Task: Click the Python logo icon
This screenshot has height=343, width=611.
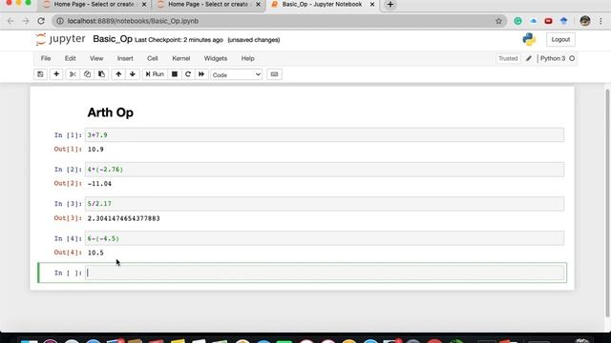Action: point(529,39)
